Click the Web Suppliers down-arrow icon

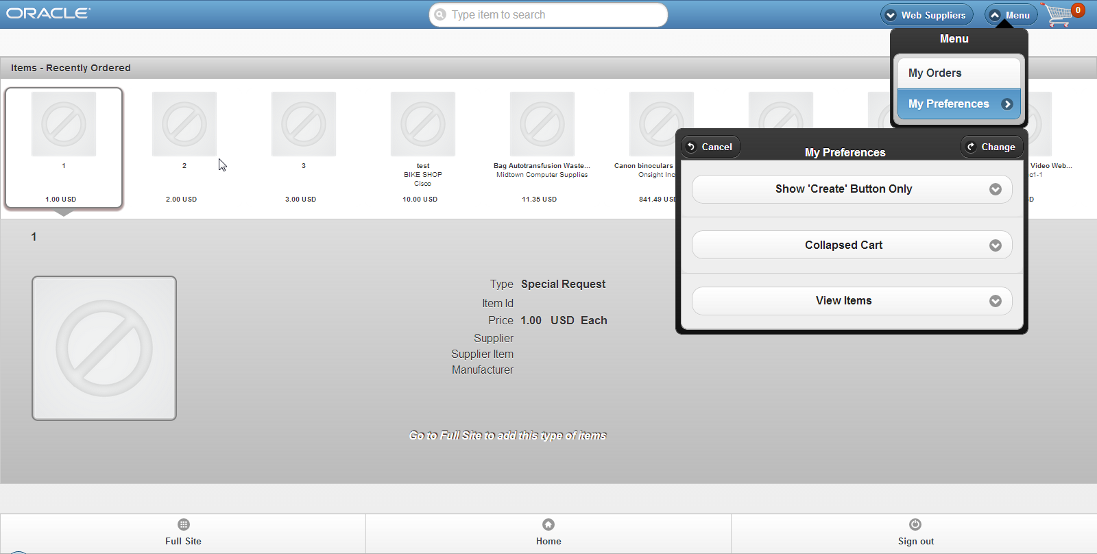[x=891, y=15]
